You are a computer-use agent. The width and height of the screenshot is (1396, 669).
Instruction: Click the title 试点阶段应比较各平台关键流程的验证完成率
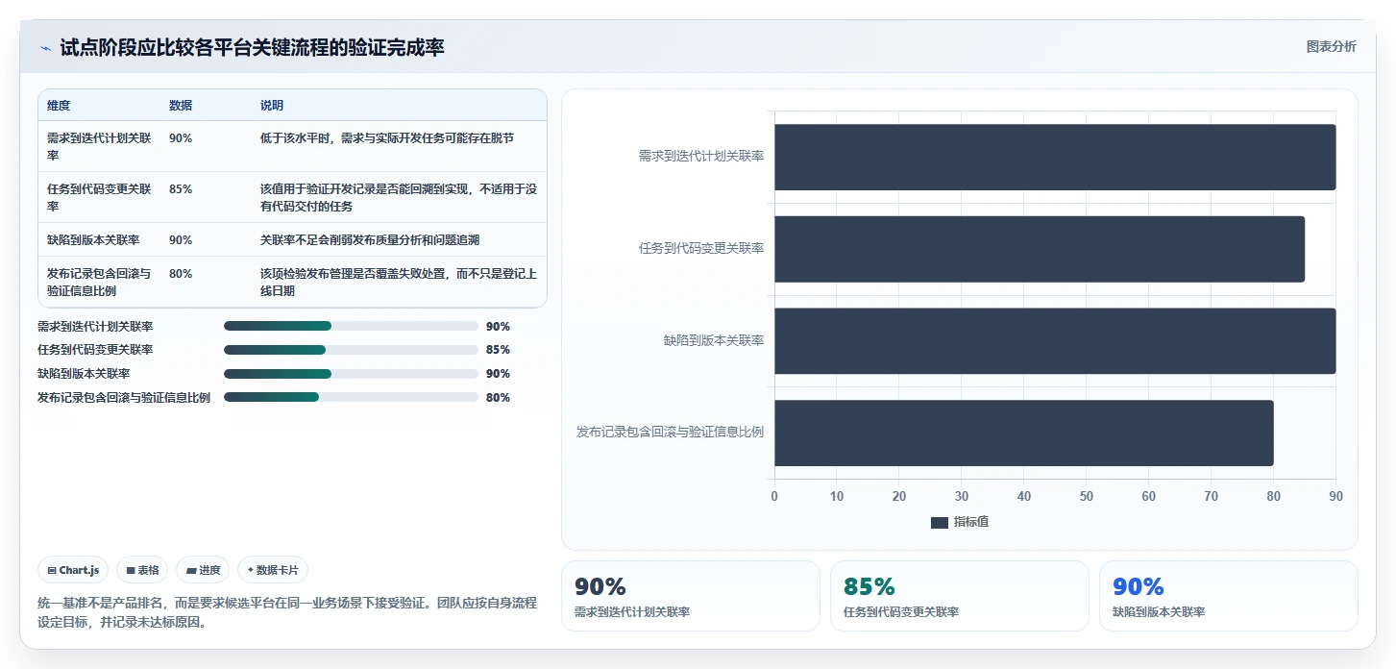tap(252, 48)
